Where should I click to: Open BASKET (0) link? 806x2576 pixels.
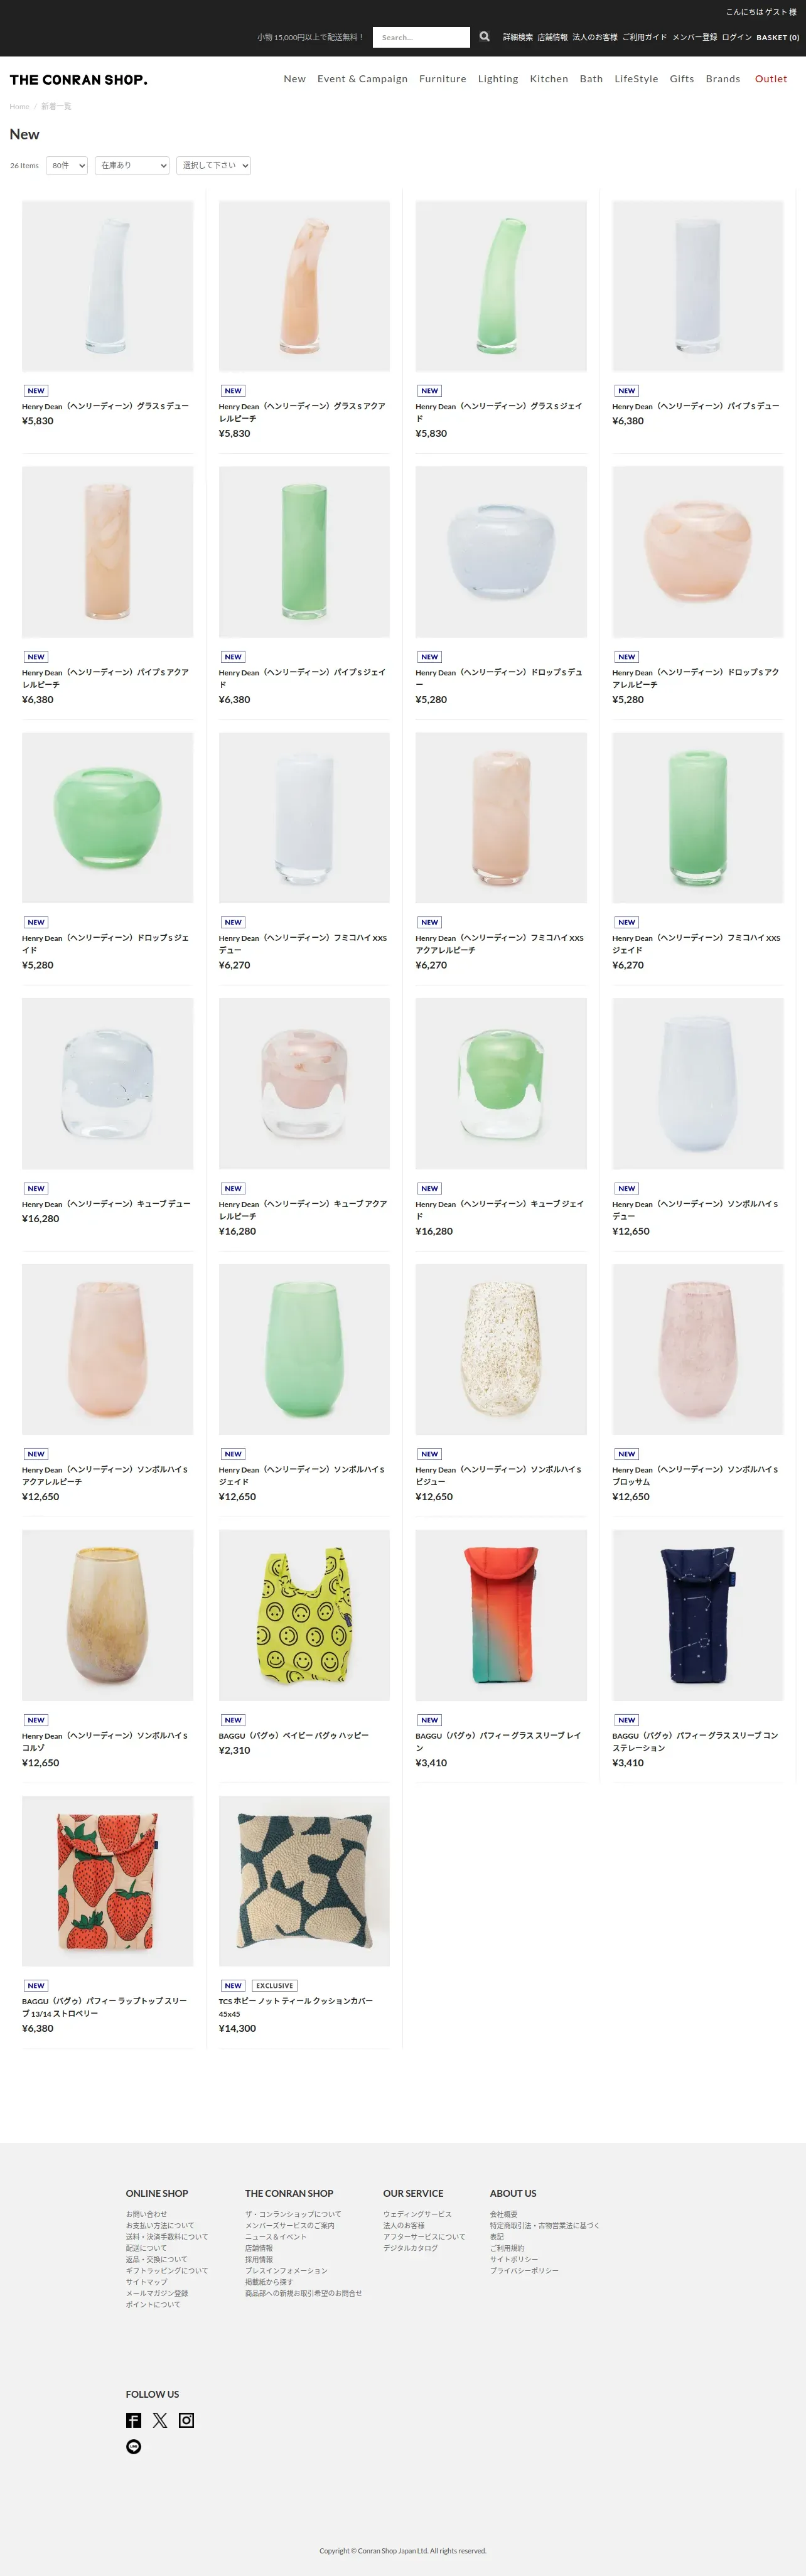tap(778, 37)
